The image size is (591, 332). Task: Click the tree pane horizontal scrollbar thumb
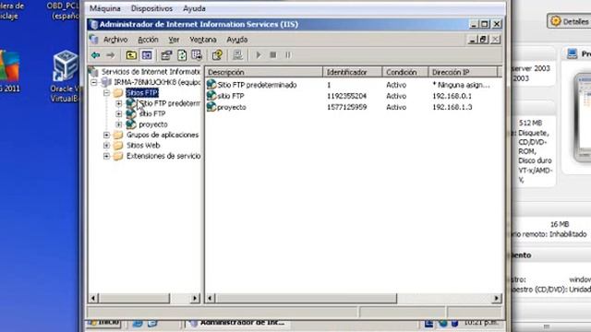click(134, 299)
